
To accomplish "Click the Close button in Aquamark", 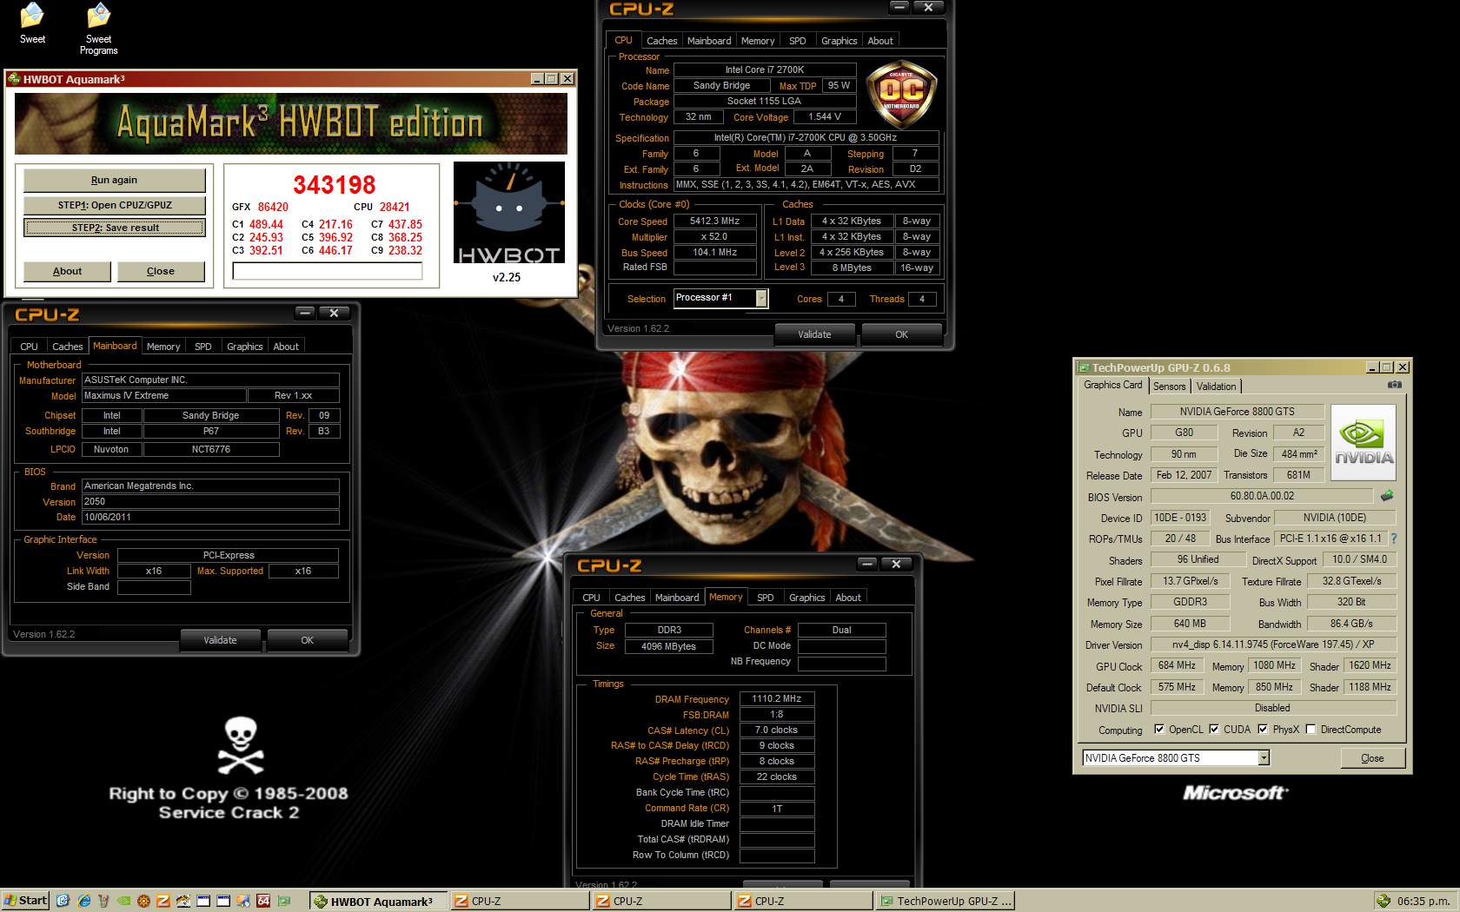I will pyautogui.click(x=161, y=271).
